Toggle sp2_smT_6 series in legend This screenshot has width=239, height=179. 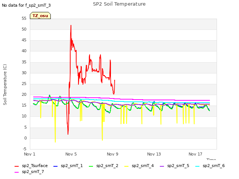click(x=210, y=166)
